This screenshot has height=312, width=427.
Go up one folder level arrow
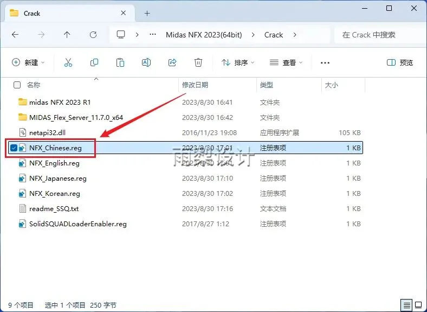click(67, 35)
